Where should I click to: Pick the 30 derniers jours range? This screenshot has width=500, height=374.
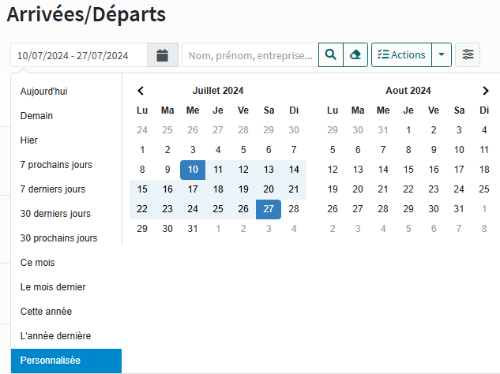click(x=55, y=214)
